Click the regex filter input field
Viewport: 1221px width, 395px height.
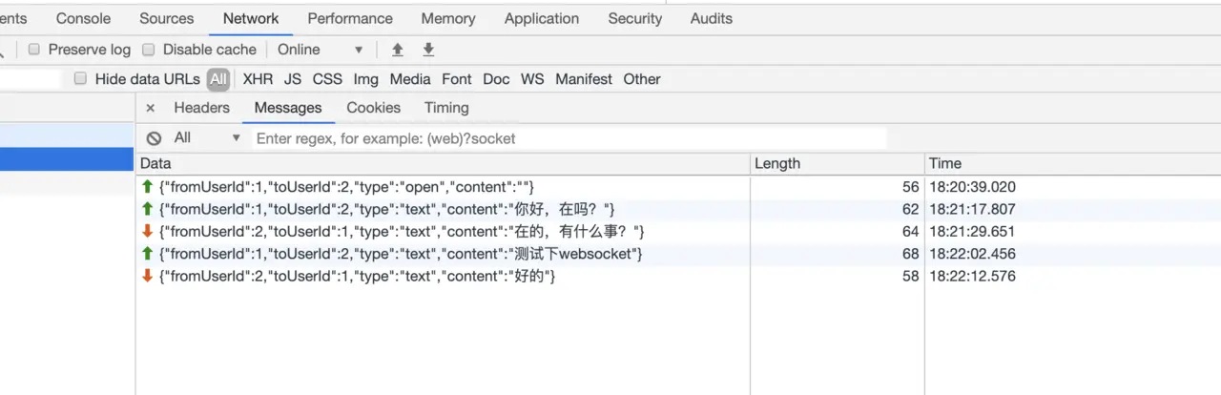pos(569,138)
